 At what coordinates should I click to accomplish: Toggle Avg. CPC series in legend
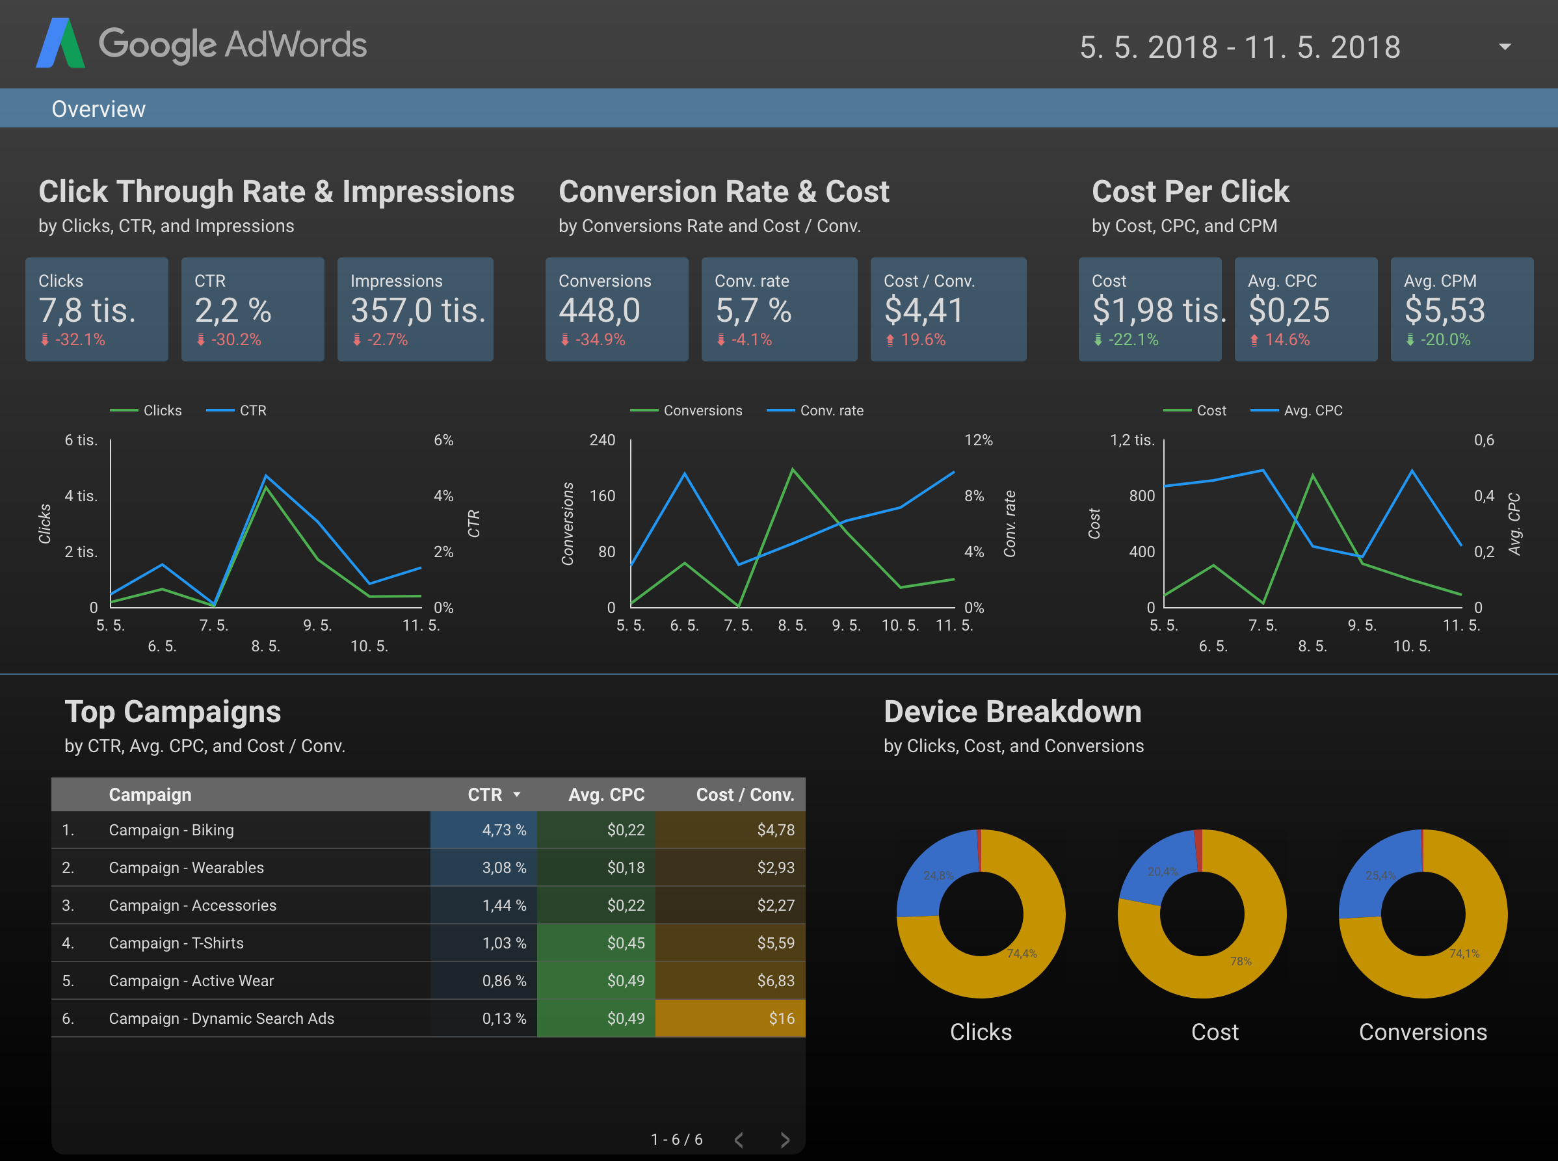pos(1312,410)
